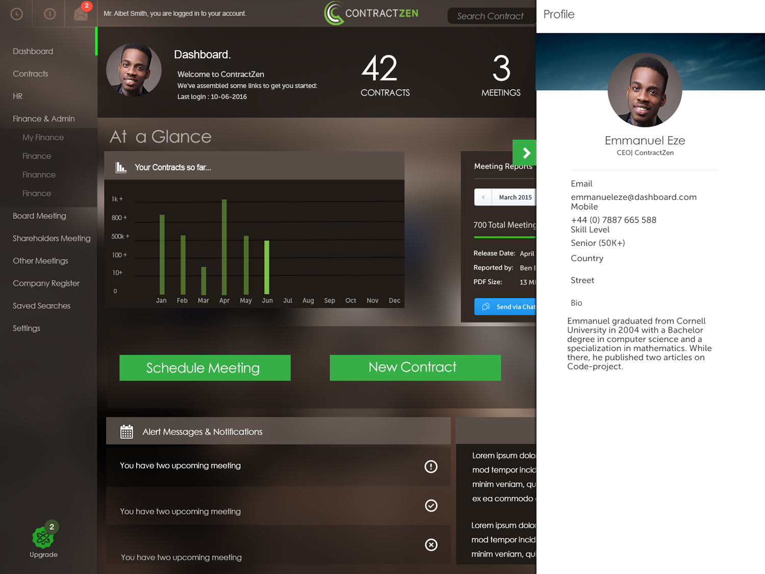Collapse the profile panel with green arrow
The height and width of the screenshot is (574, 765).
(x=525, y=153)
